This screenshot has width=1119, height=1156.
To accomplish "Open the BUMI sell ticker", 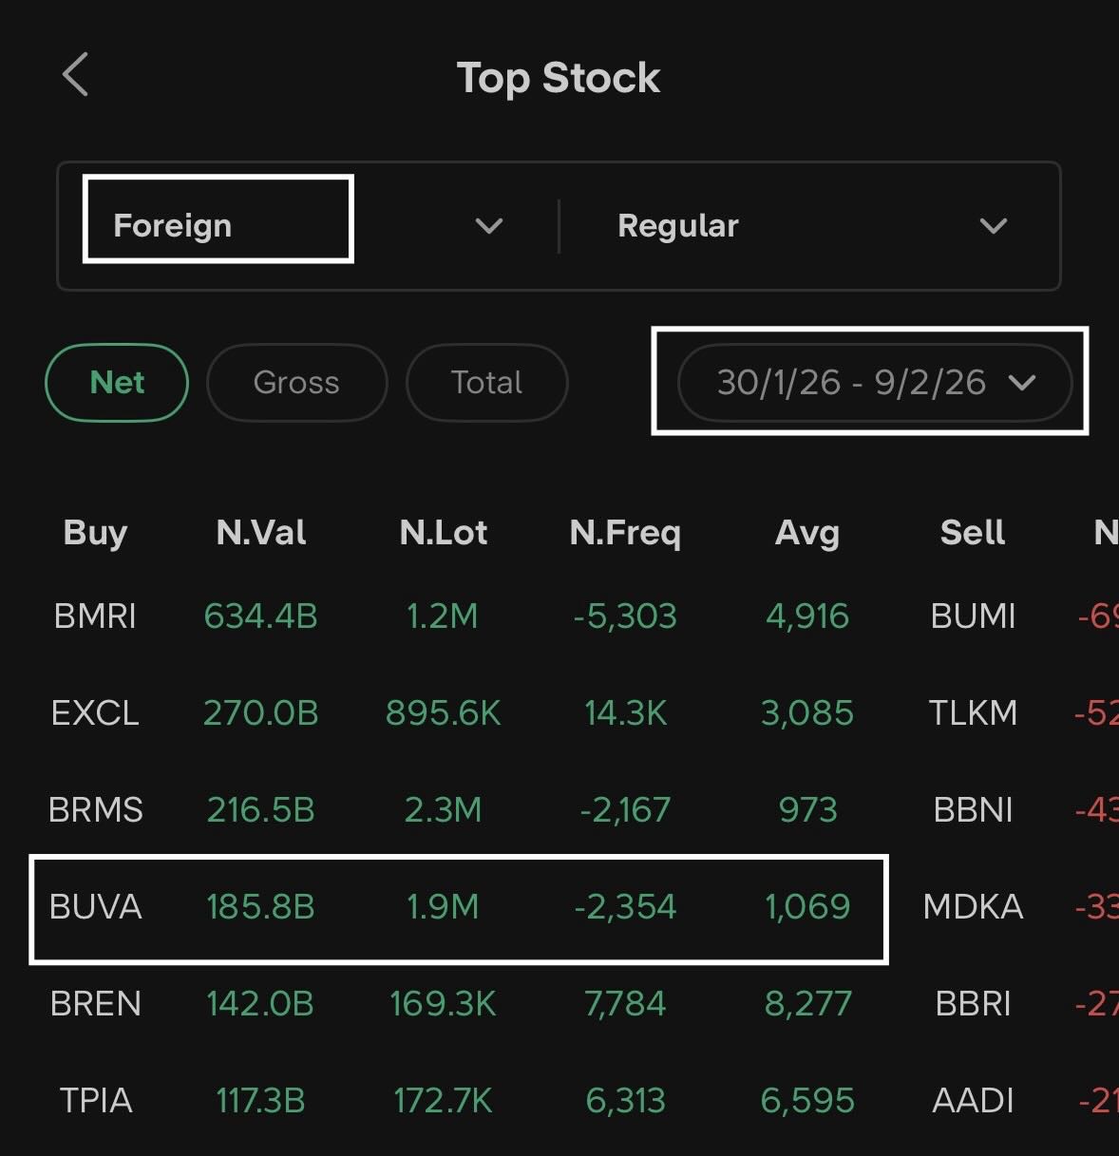I will [973, 616].
